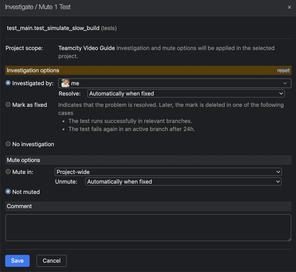Close the Investigate / Mute dialog

tap(289, 7)
